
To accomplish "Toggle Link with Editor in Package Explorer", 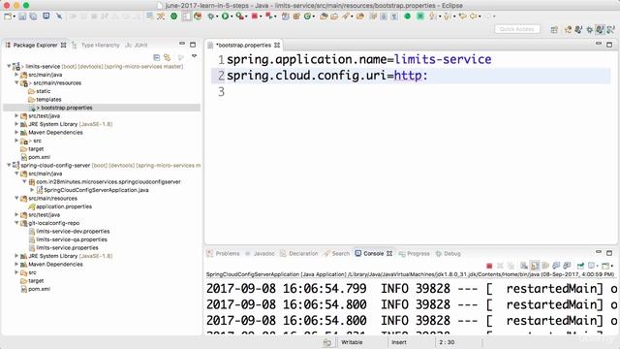I will pyautogui.click(x=168, y=57).
